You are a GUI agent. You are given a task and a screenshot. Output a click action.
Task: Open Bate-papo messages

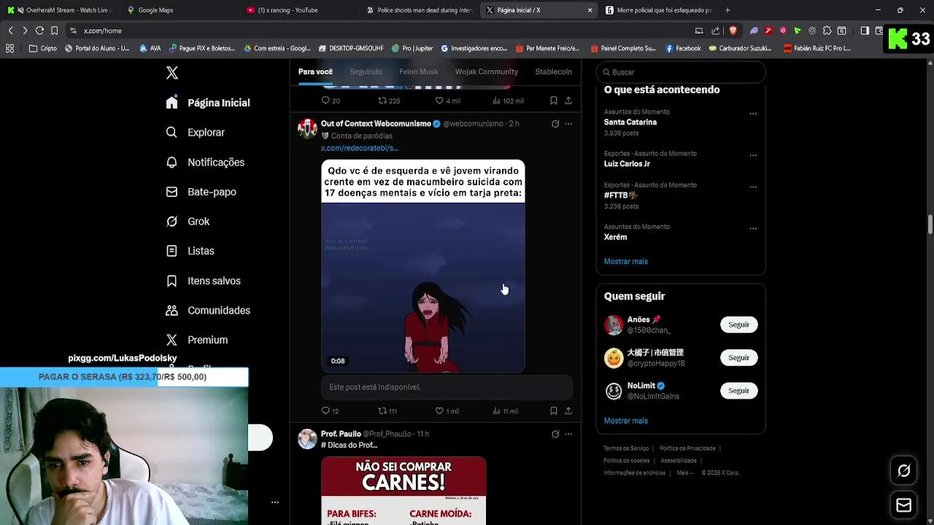201,192
